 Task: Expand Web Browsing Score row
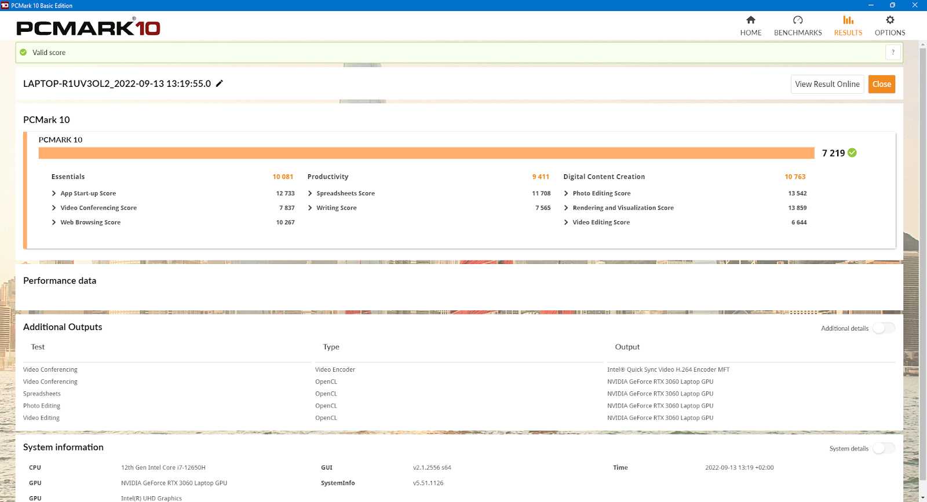point(54,222)
